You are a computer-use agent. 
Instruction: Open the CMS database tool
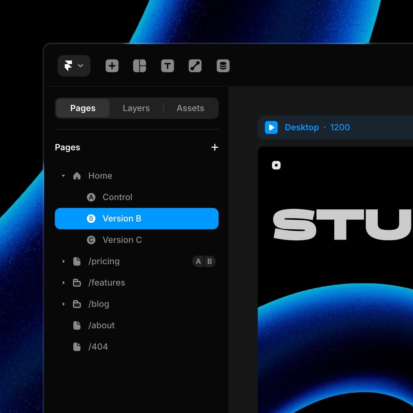[x=223, y=66]
